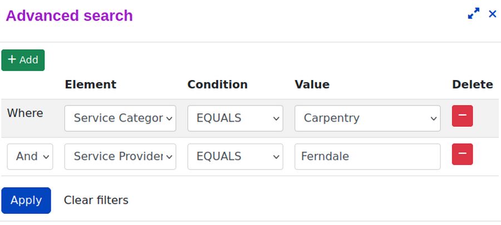Open the Carpentry value dropdown
Screen dimensions: 501x225
(x=367, y=118)
